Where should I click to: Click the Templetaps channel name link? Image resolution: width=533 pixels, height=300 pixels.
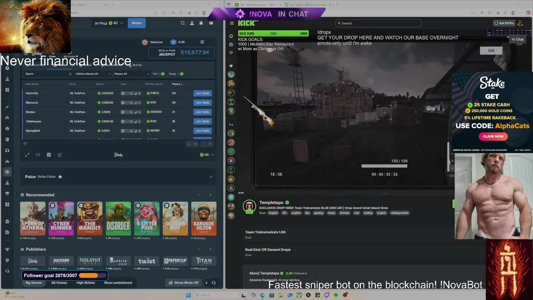coord(271,202)
